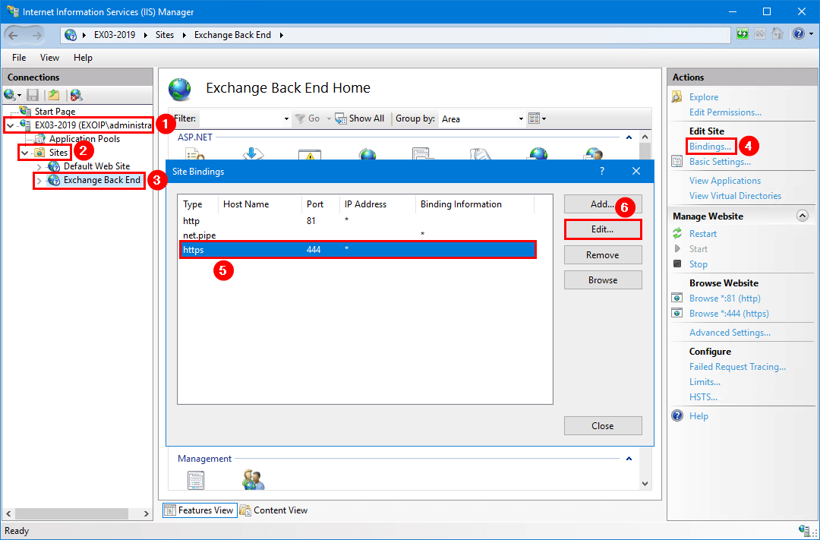This screenshot has width=820, height=540.
Task: Select the Exchange Back End site
Action: click(x=102, y=180)
